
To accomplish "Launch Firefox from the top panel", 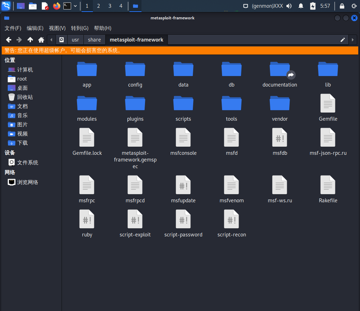I will pos(56,6).
